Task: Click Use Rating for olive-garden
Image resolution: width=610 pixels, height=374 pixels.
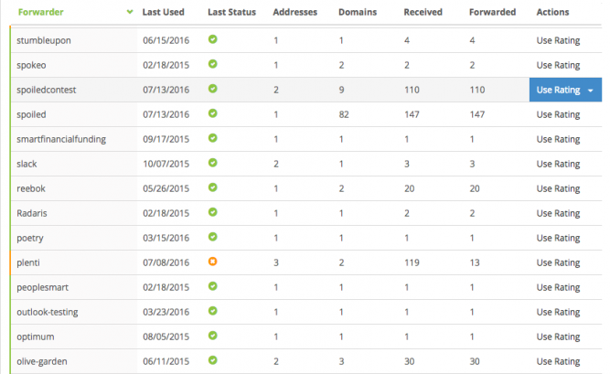Action: point(558,361)
